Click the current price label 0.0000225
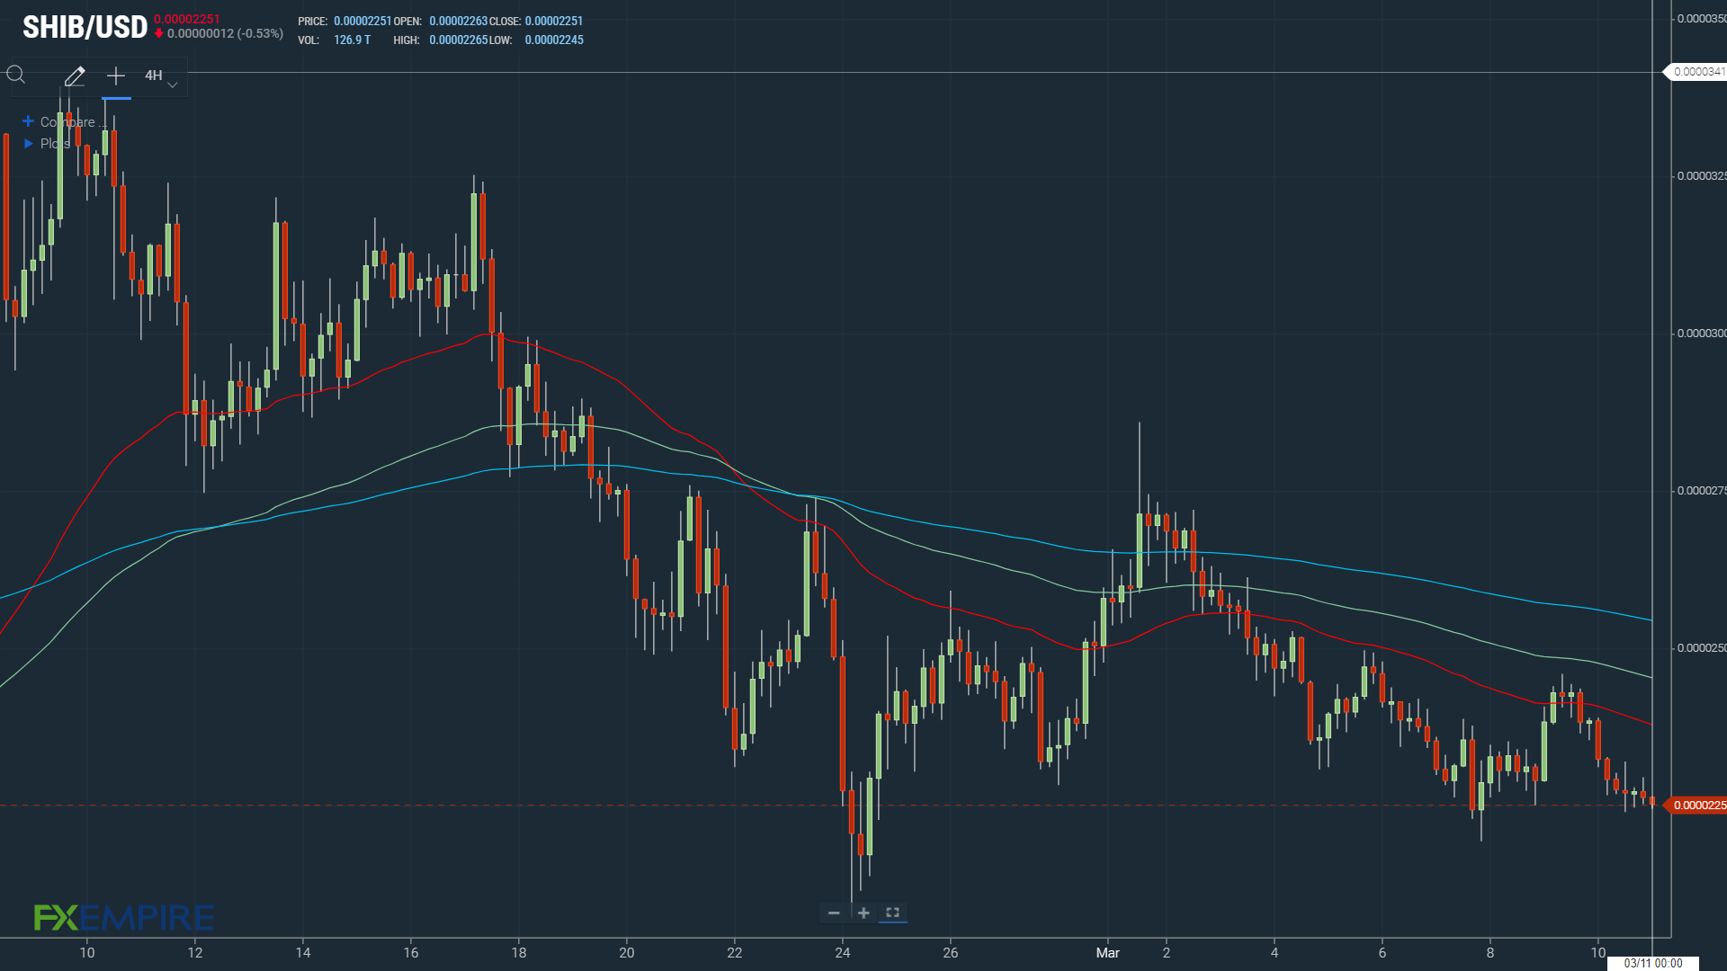The image size is (1727, 971). pyautogui.click(x=1698, y=805)
